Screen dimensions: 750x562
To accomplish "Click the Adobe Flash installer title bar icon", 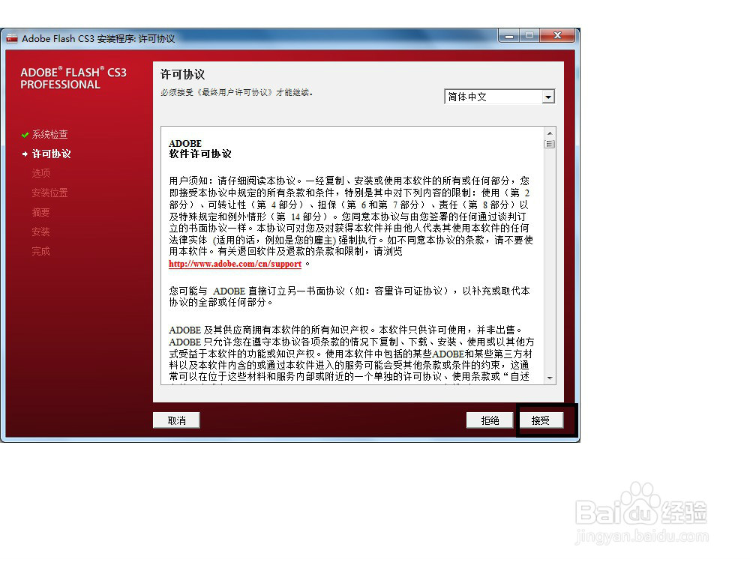I will [x=12, y=39].
